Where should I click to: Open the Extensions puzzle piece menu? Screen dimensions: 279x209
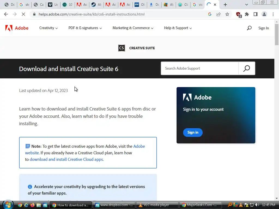247,14
